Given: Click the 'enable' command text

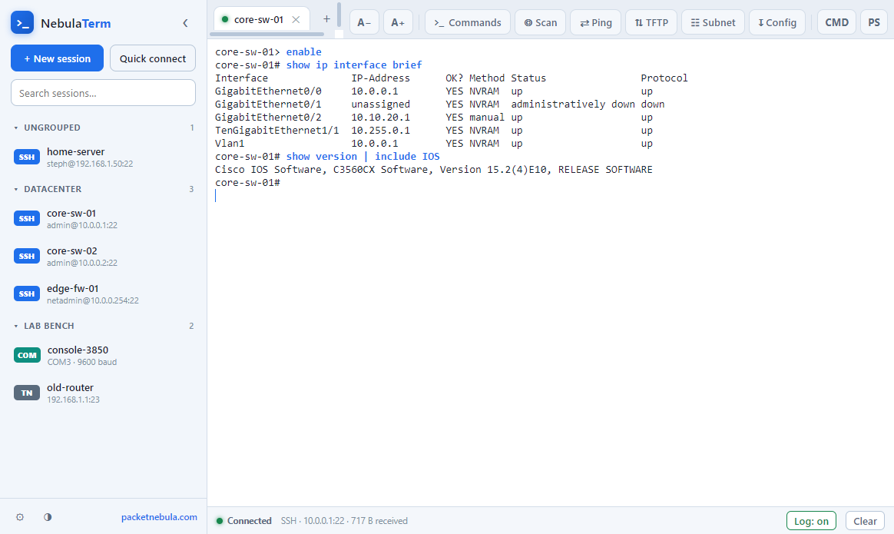Looking at the screenshot, I should 304,52.
